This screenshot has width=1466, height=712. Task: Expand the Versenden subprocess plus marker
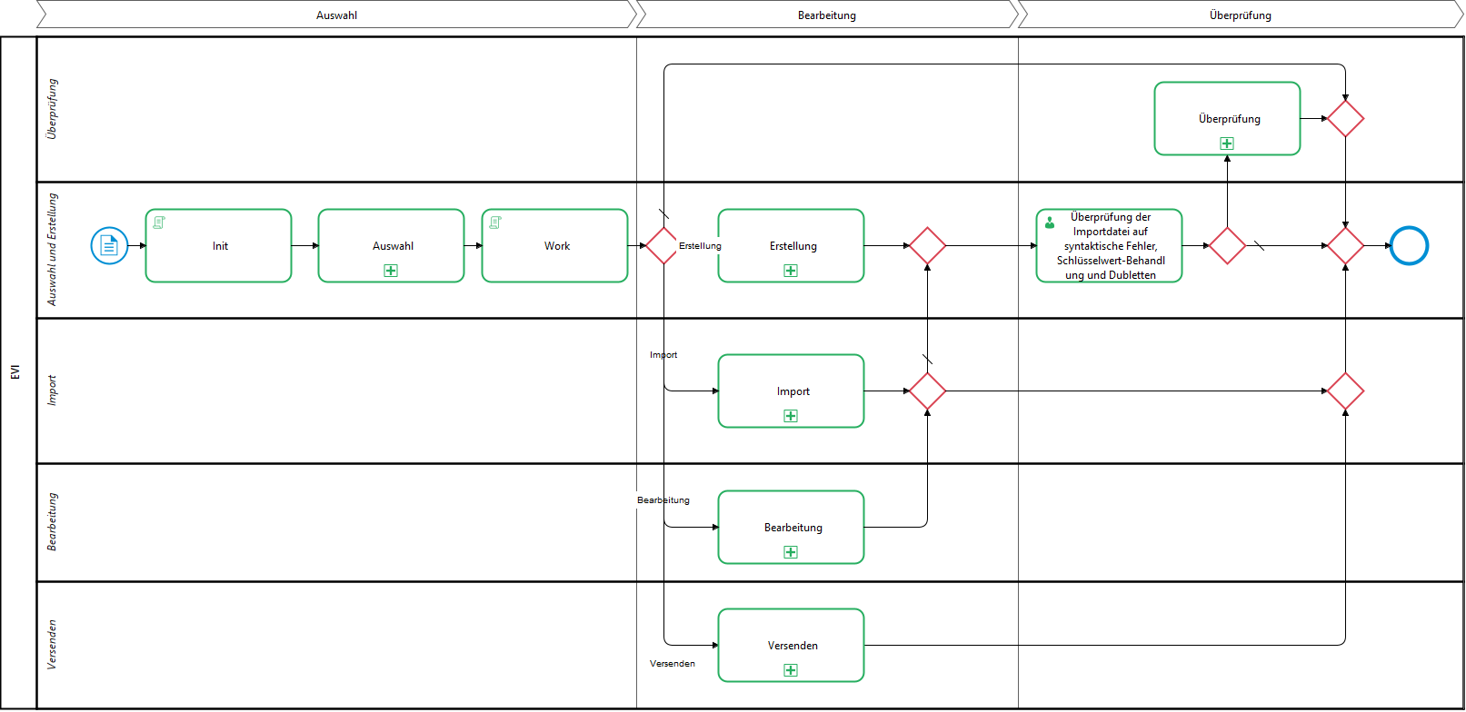click(x=791, y=670)
